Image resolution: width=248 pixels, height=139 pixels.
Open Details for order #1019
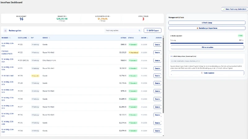click(x=157, y=91)
